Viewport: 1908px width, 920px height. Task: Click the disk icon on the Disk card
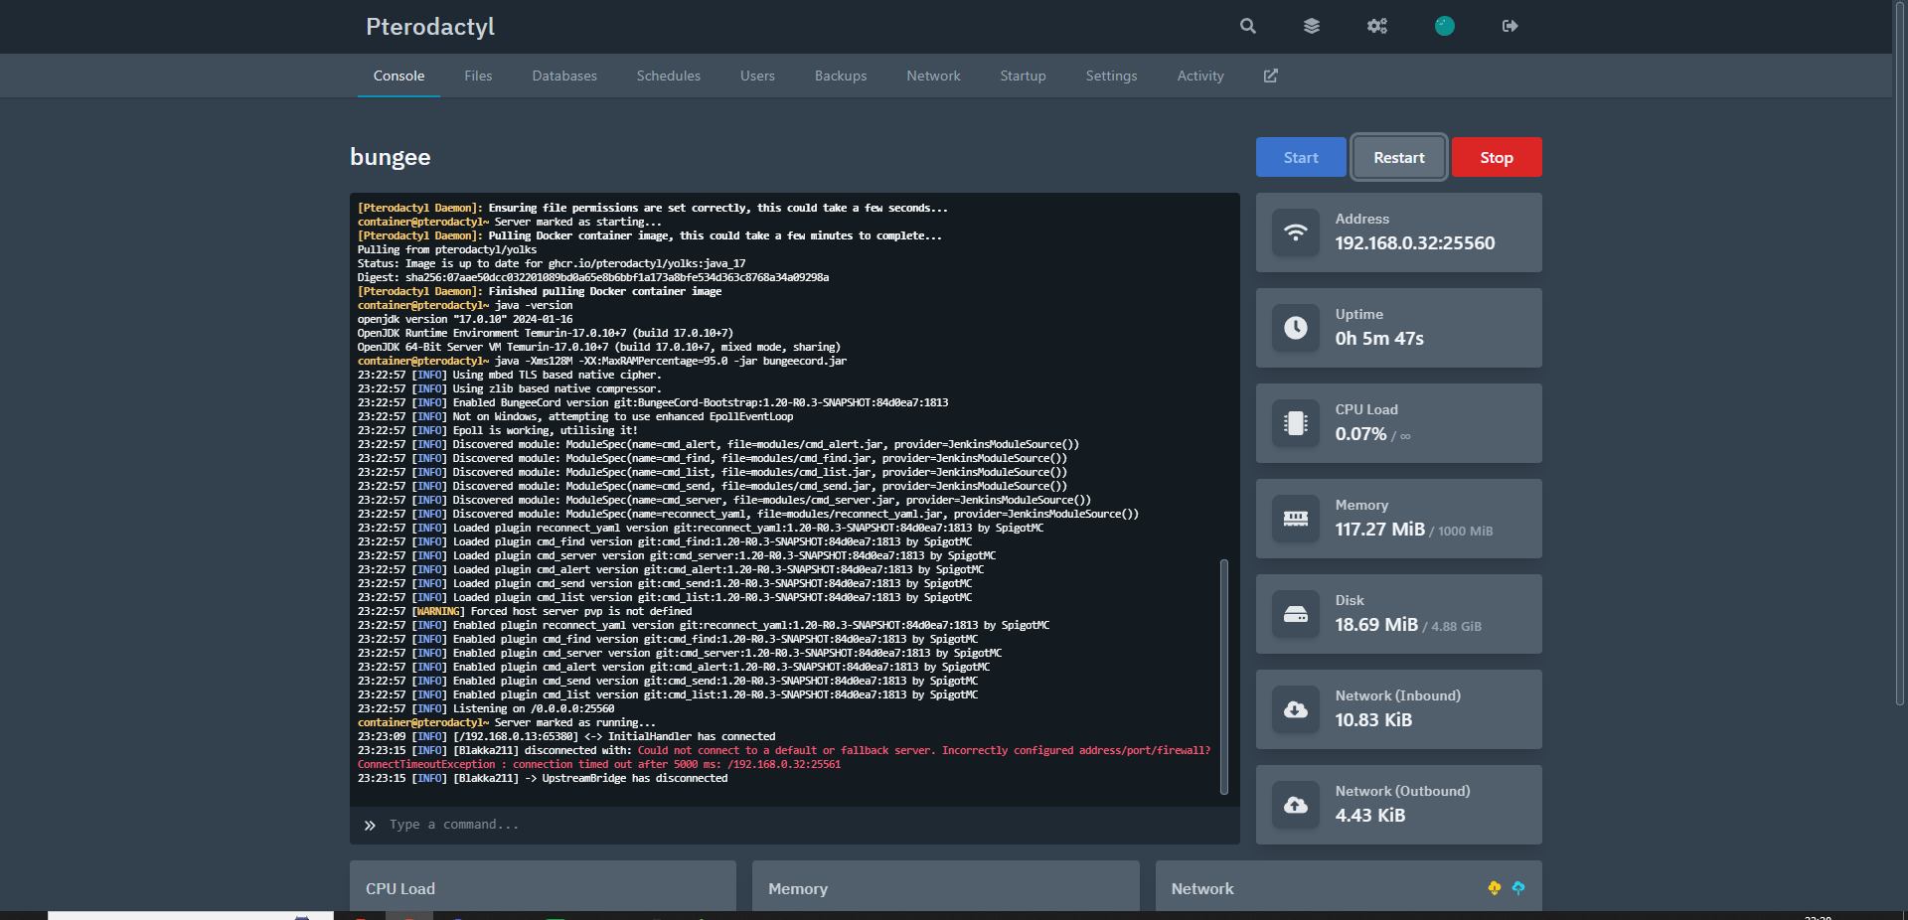coord(1295,614)
